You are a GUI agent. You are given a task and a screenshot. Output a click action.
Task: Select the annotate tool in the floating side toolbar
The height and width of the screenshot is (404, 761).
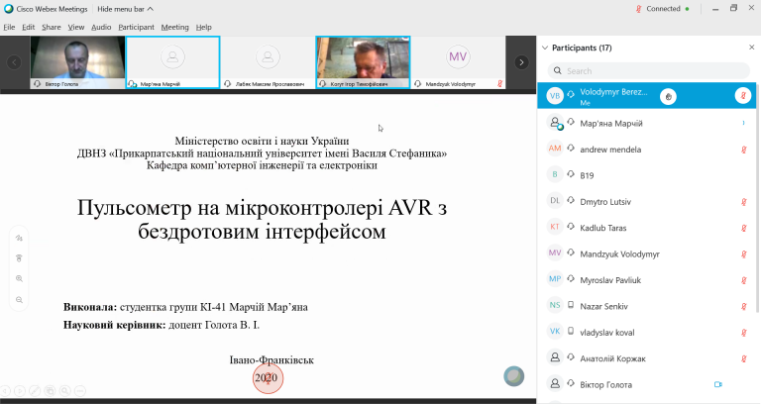19,238
